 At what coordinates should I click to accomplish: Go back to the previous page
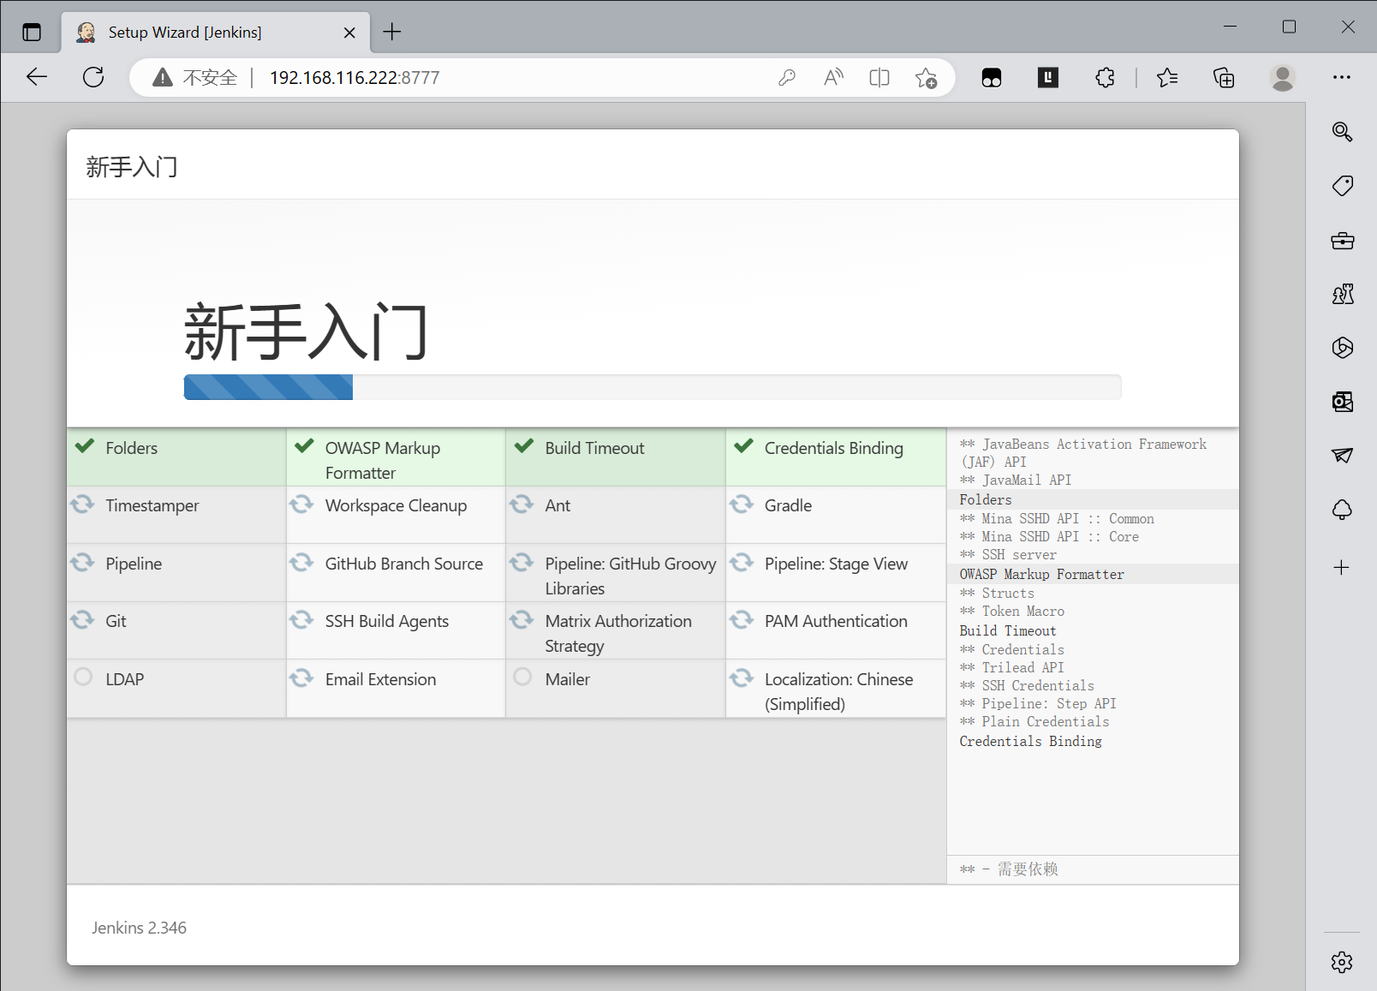tap(37, 77)
